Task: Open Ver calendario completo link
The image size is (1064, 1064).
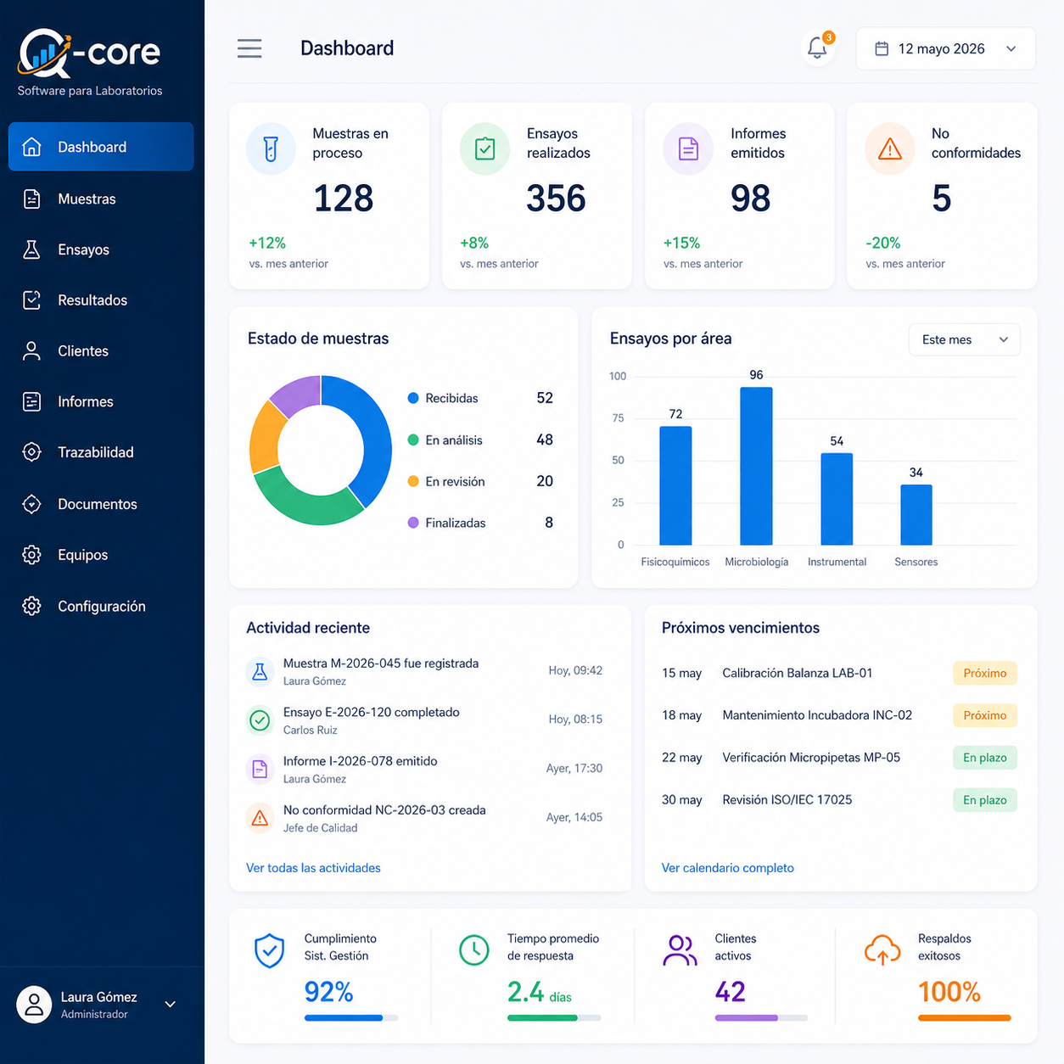Action: pos(728,868)
